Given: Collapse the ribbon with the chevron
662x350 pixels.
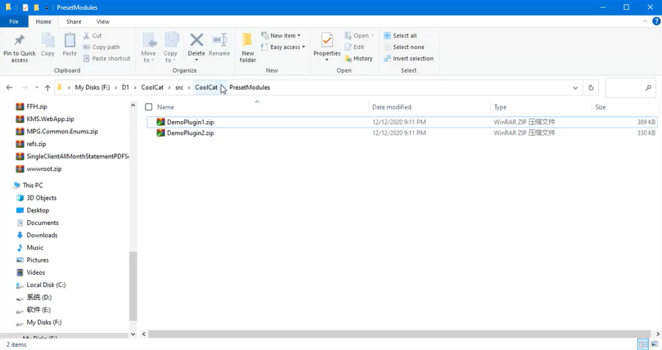Looking at the screenshot, I should tap(645, 21).
